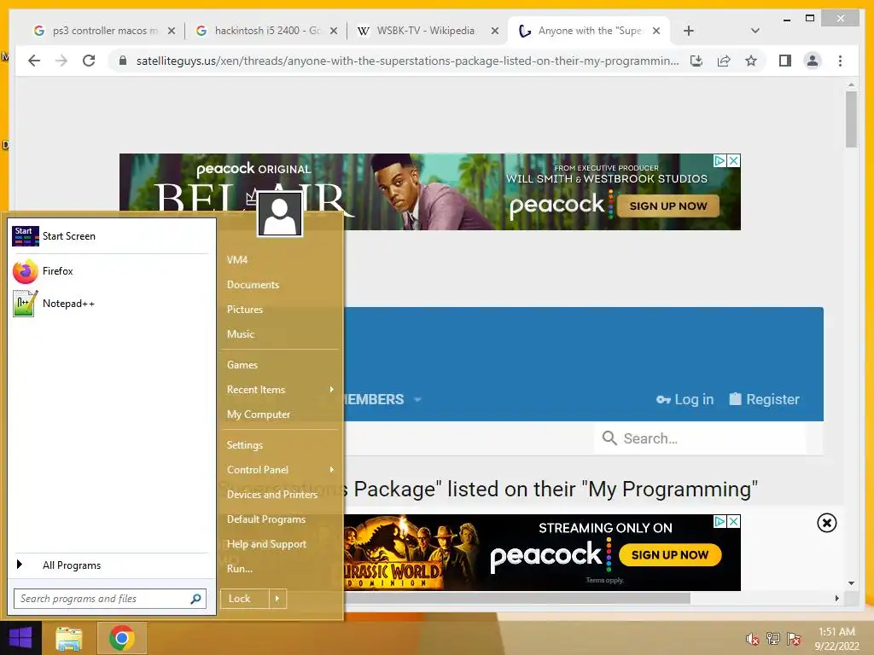Open the Action Center flag icon

[x=794, y=639]
